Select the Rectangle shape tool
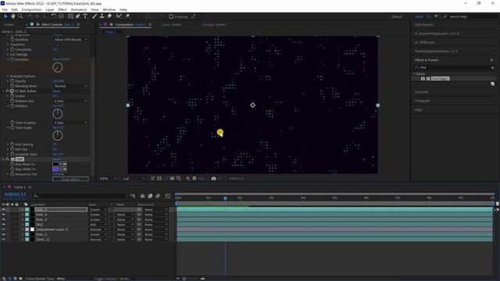Viewport: 500px width, 281px height. click(70, 16)
